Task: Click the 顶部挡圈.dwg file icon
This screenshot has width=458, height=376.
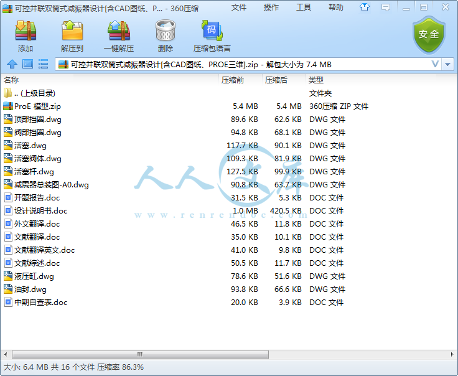Action: [8, 119]
